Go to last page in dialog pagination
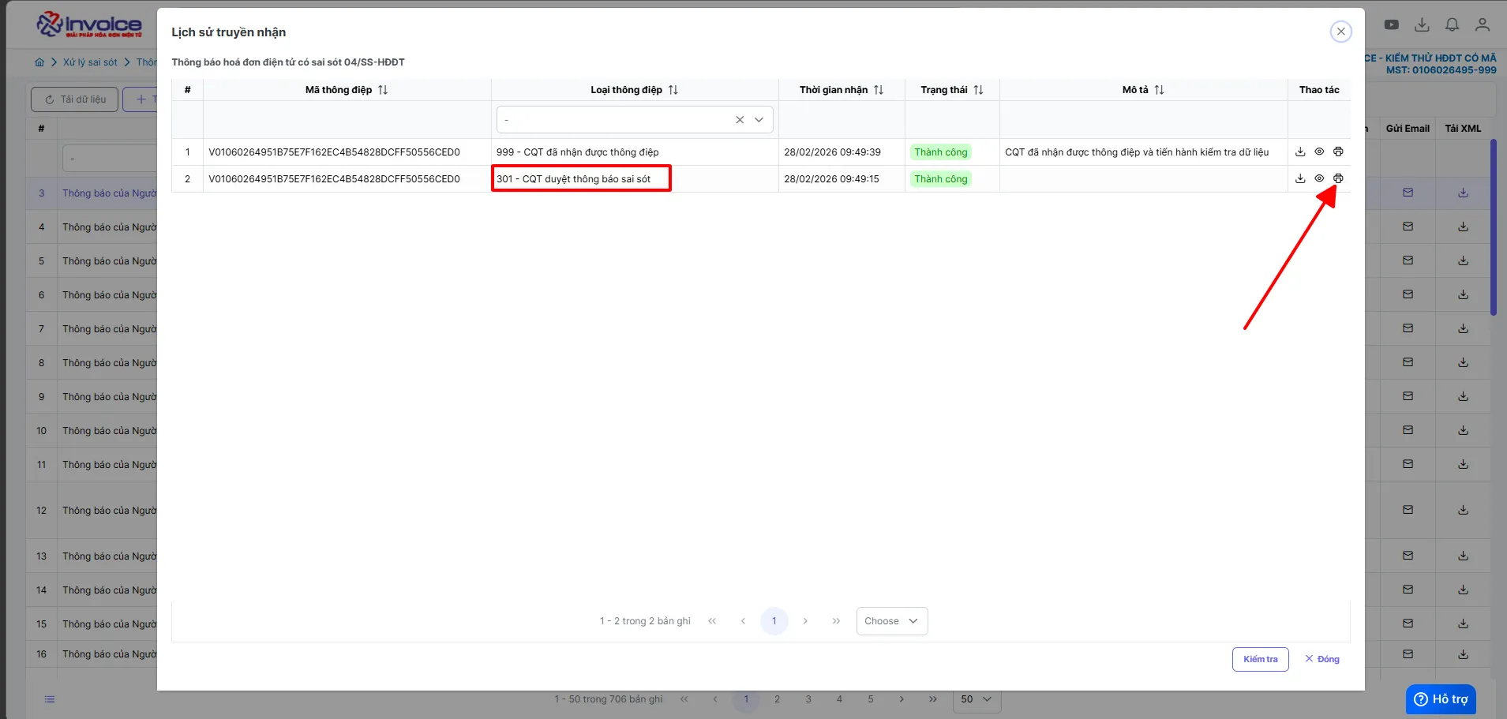 pyautogui.click(x=836, y=621)
